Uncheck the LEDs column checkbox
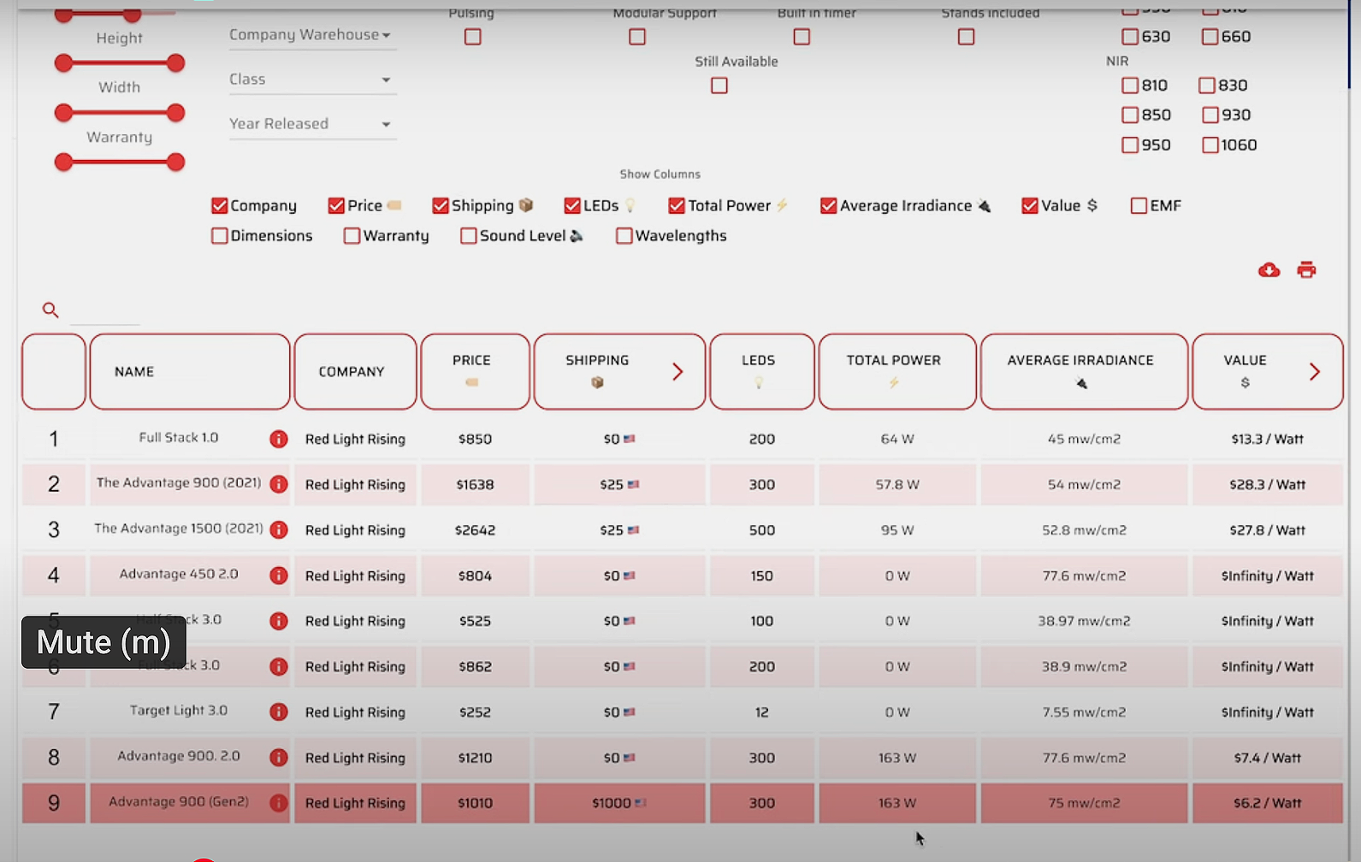The height and width of the screenshot is (862, 1361). click(x=572, y=206)
